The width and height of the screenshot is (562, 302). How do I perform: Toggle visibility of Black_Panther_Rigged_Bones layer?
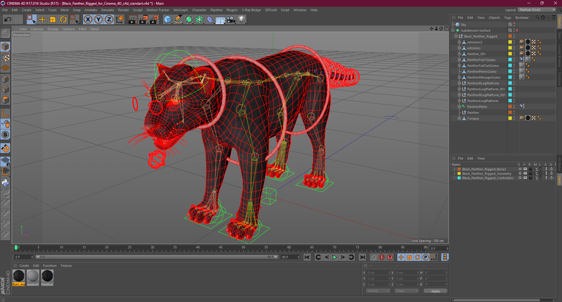pos(525,169)
